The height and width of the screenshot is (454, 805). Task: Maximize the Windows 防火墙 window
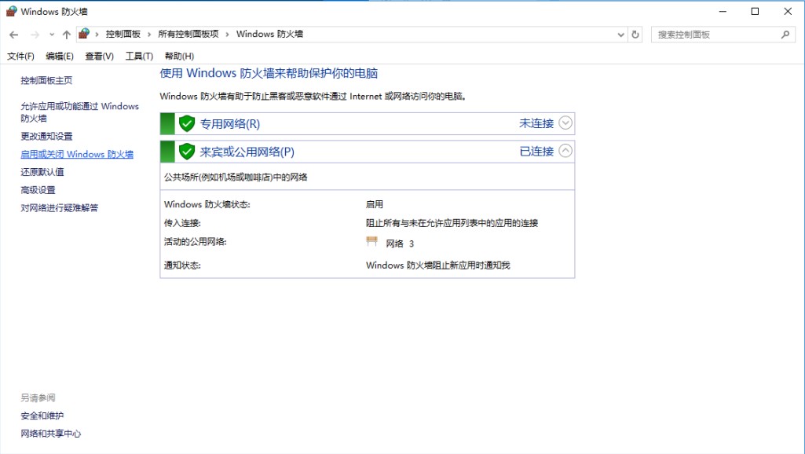point(756,11)
